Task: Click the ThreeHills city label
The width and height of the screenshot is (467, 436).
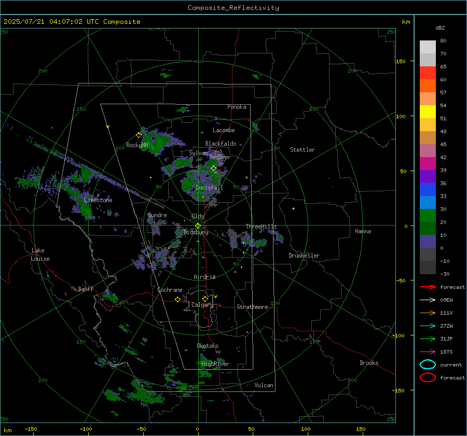Action: coord(261,227)
